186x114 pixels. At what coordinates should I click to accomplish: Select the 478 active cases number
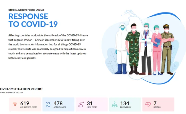tap(58, 103)
